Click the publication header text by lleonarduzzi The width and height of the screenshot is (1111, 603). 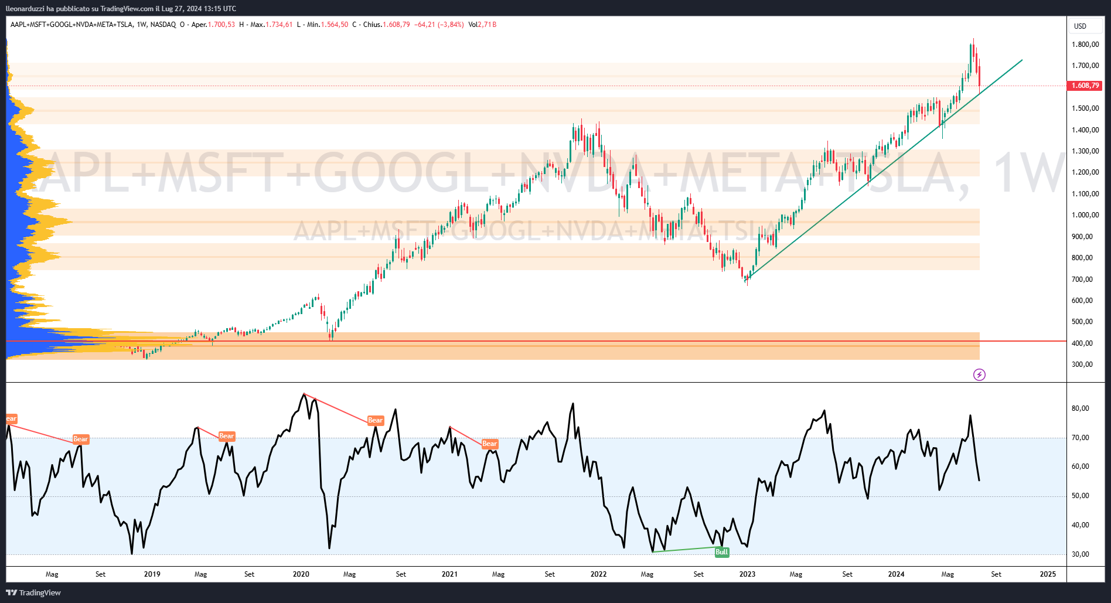click(x=121, y=9)
